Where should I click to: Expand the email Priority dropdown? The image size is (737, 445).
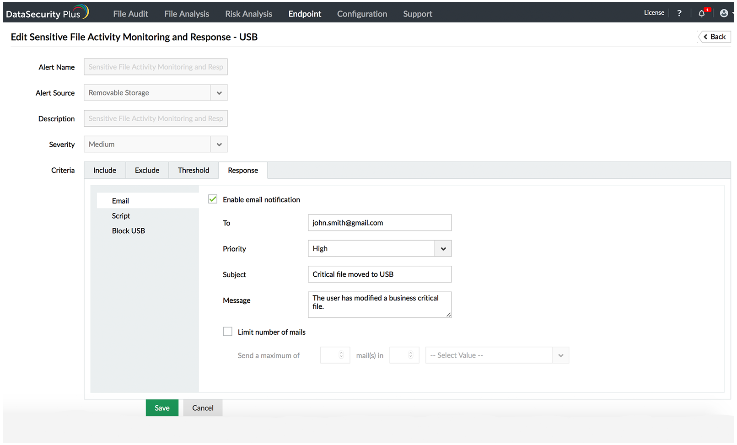[443, 249]
